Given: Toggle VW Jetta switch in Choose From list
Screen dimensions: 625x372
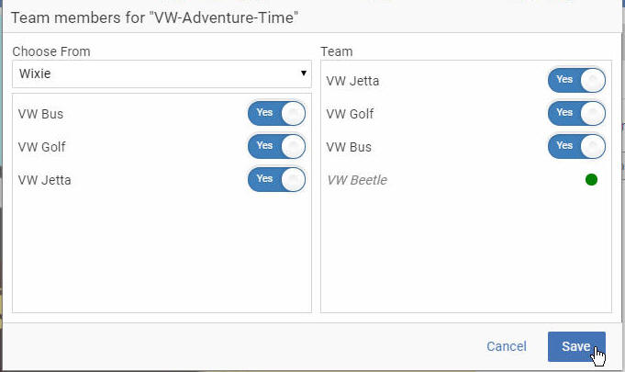Looking at the screenshot, I should pos(276,180).
